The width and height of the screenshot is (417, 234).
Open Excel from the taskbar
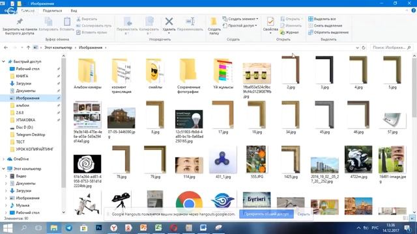158,228
